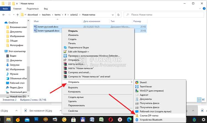Click the Bluetooth device icon

coord(137,120)
